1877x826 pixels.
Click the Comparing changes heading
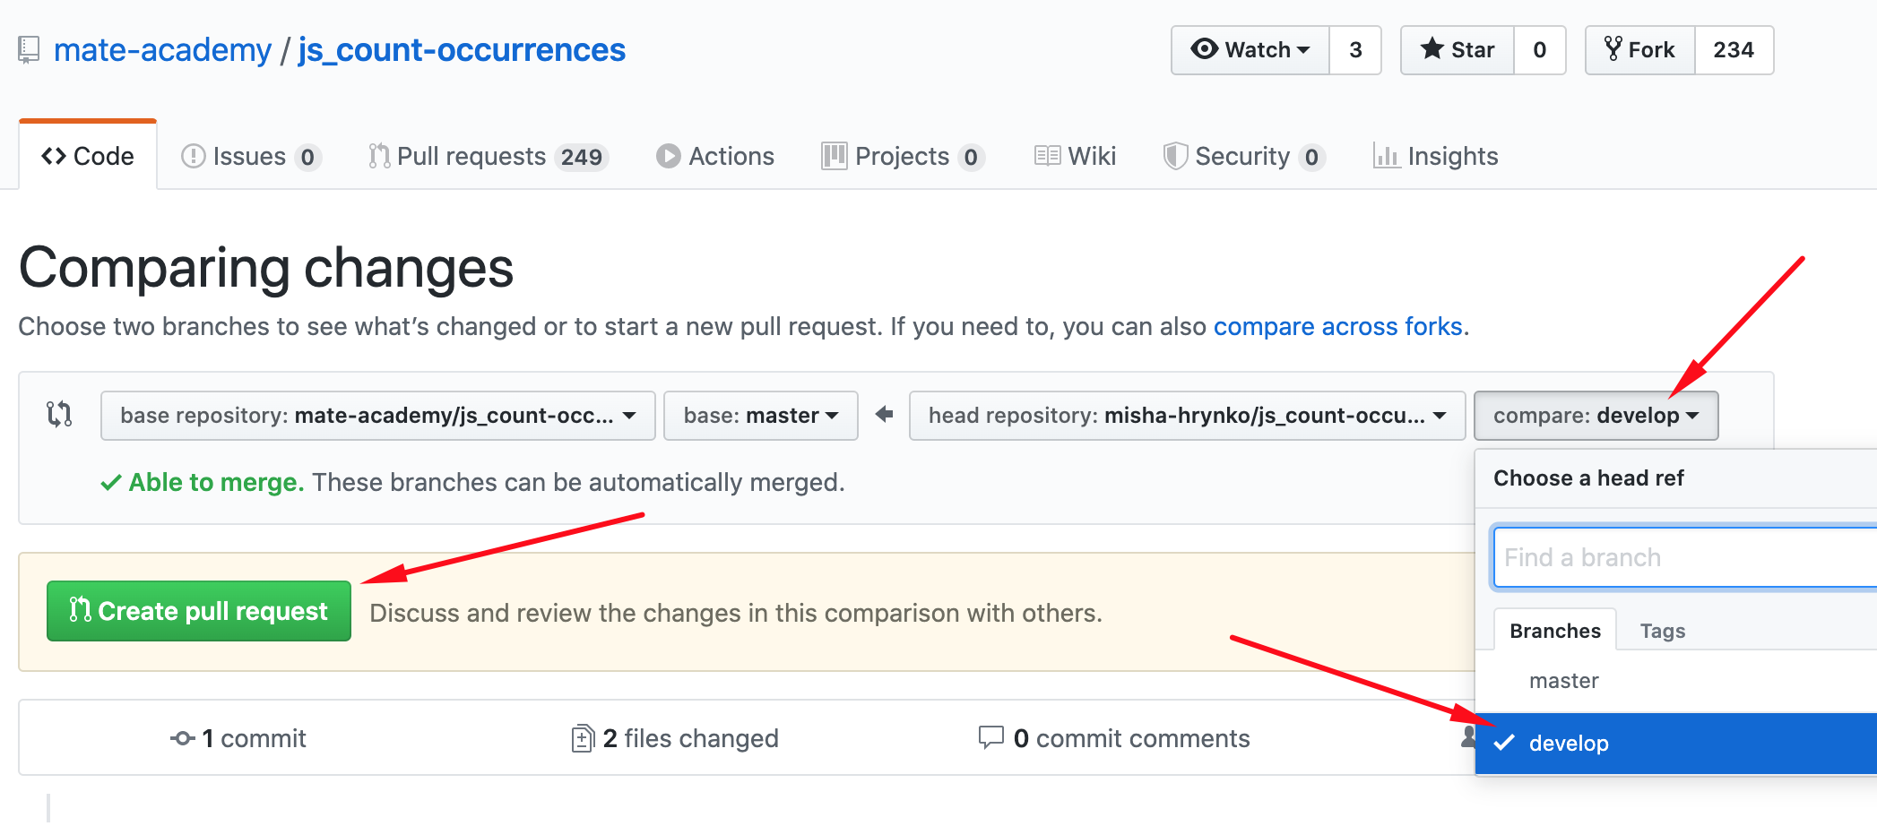266,268
